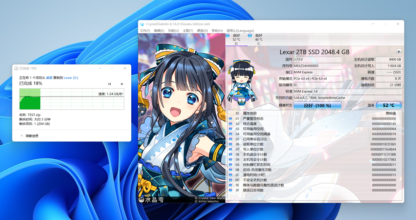Select the C: drive tab showing 48 °C
This screenshot has width=416, height=220.
pyautogui.click(x=259, y=40)
